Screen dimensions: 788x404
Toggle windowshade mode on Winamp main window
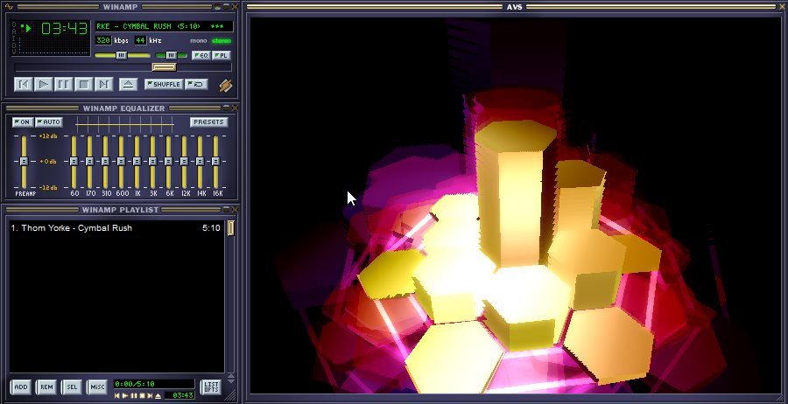(x=226, y=7)
